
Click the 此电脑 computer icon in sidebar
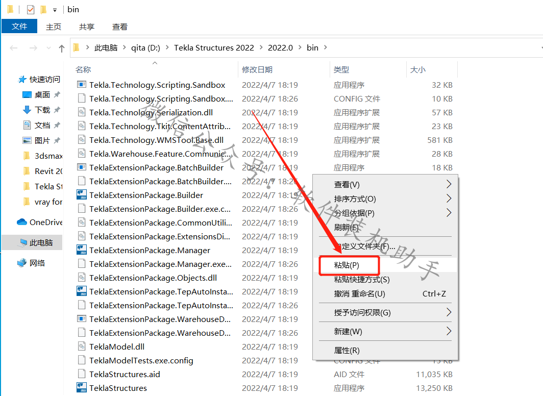point(23,242)
